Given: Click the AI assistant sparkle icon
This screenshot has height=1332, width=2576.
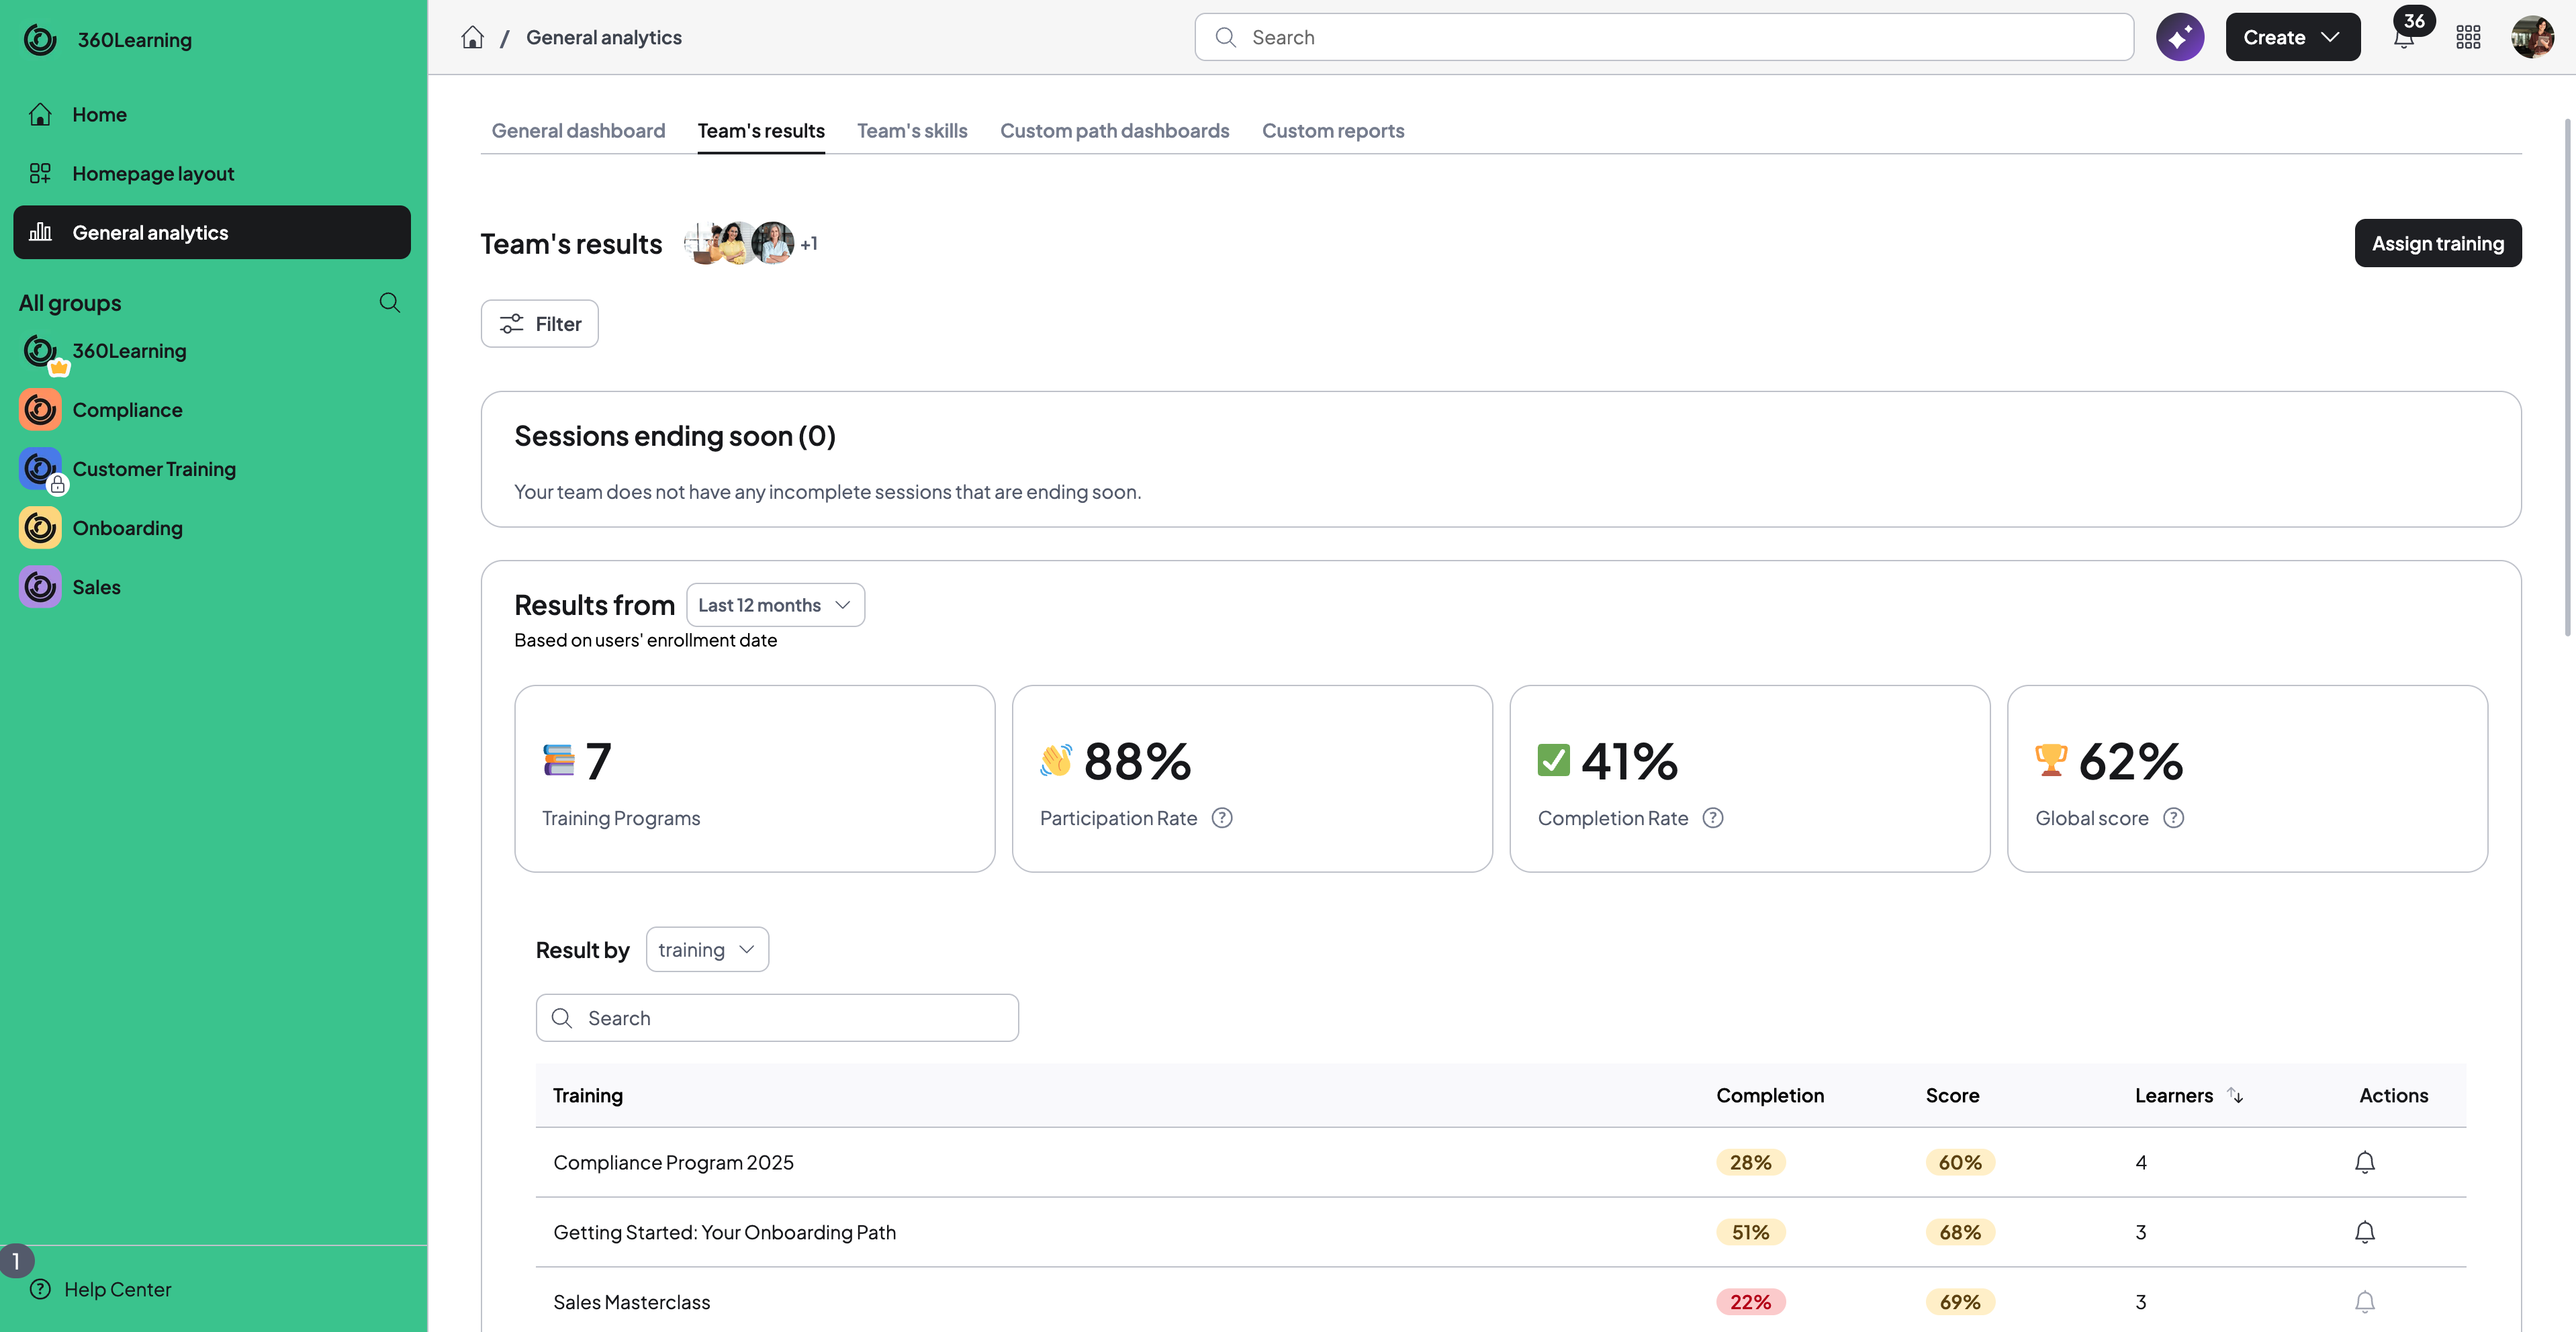Looking at the screenshot, I should coord(2180,36).
